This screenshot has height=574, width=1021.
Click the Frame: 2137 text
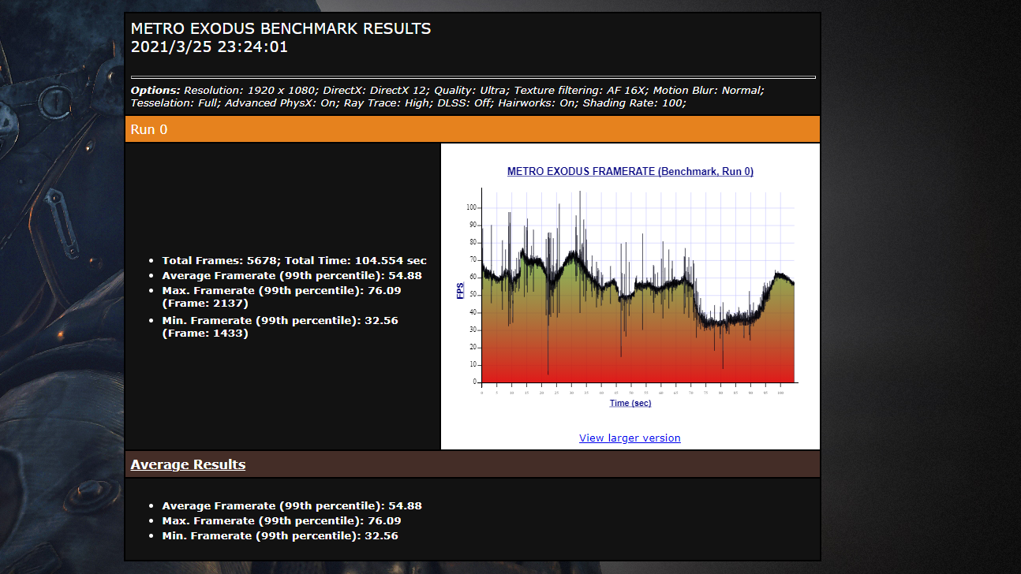205,304
